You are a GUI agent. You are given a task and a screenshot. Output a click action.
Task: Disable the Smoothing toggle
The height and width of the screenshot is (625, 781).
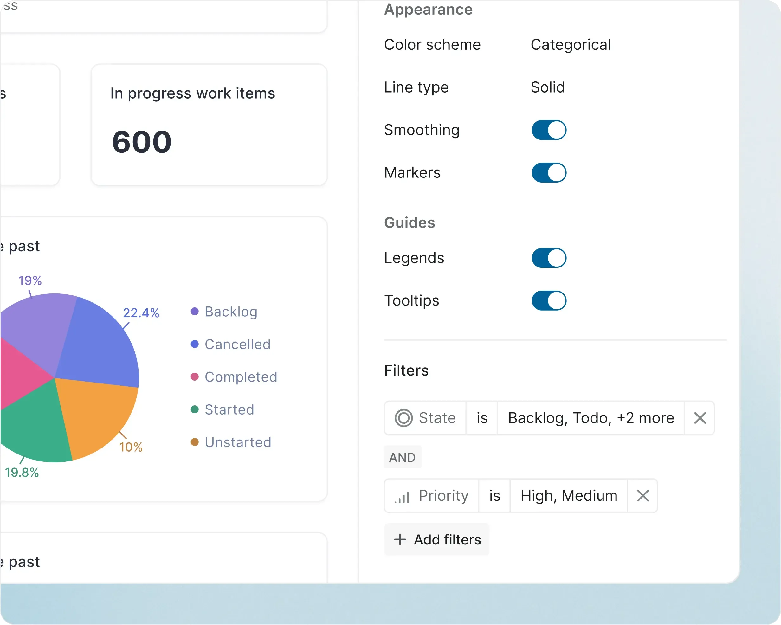(x=548, y=130)
